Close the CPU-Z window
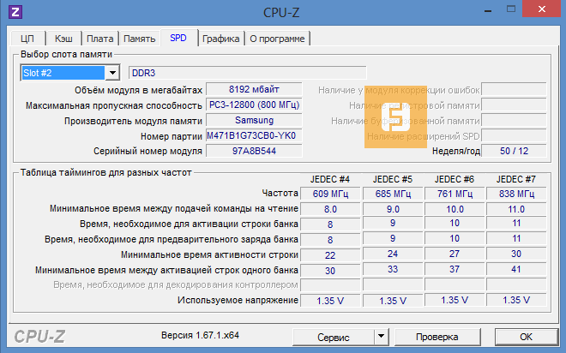 (543, 10)
